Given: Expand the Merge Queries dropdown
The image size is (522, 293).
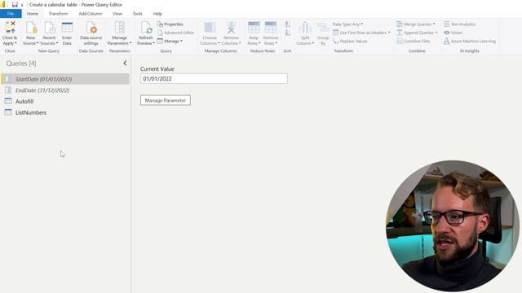Looking at the screenshot, I should click(x=434, y=24).
